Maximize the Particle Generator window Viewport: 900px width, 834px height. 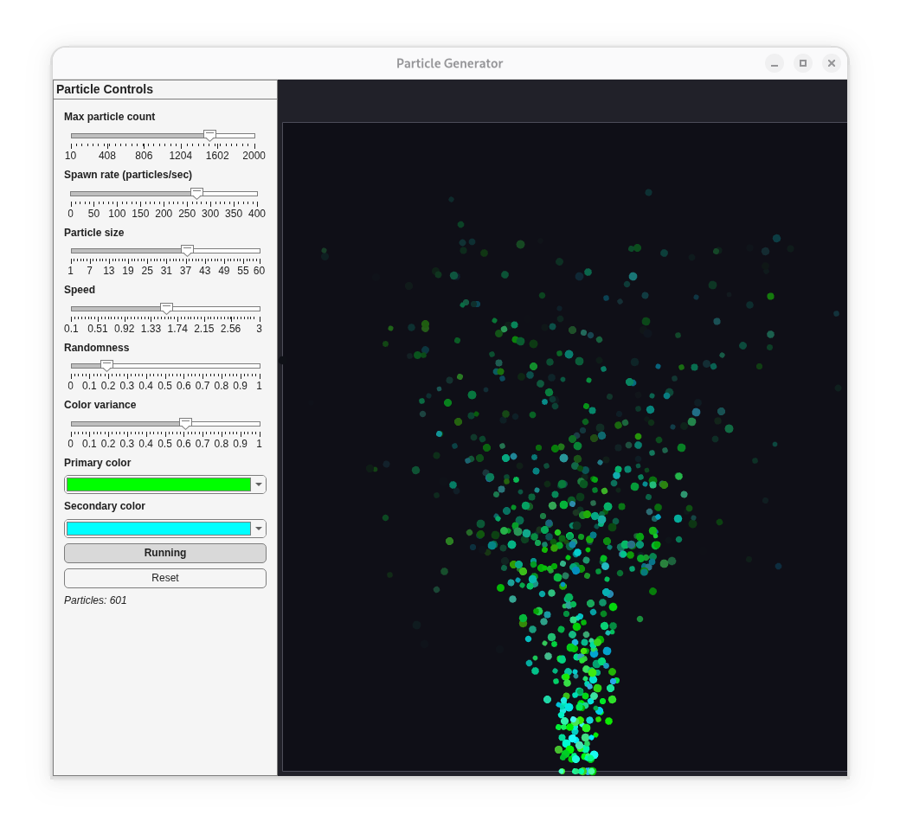pyautogui.click(x=803, y=63)
